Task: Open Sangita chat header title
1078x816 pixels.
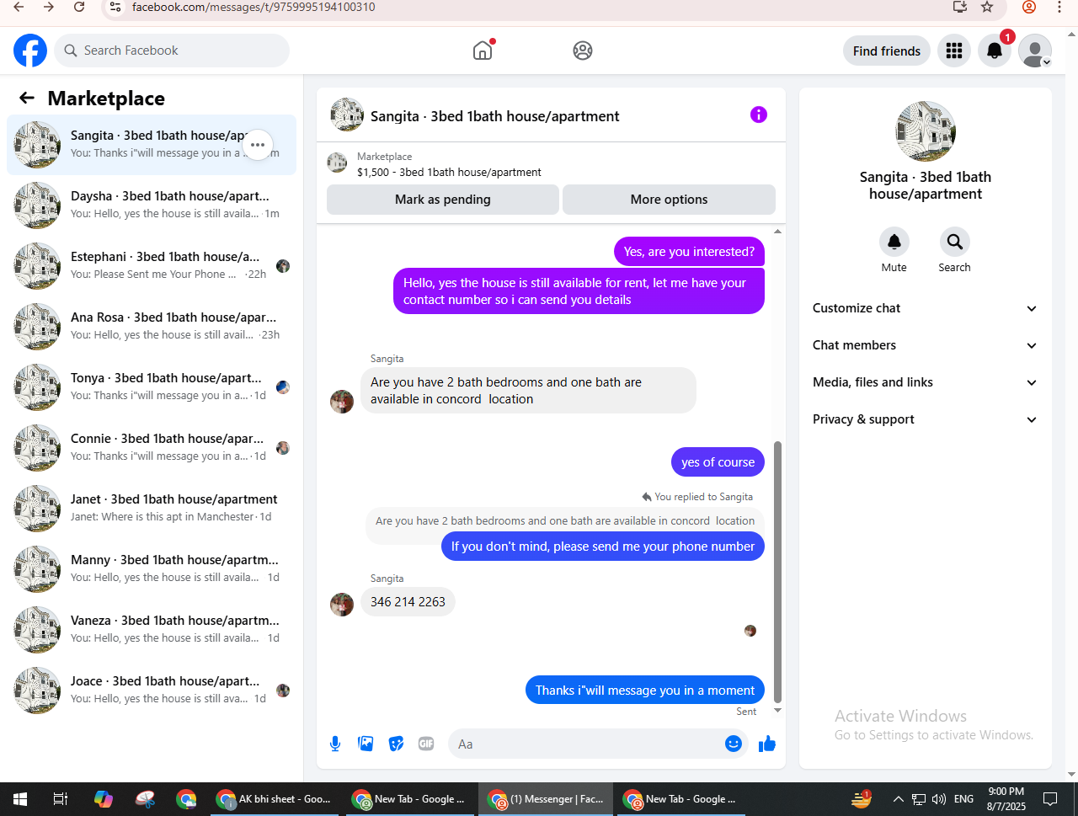Action: [494, 116]
